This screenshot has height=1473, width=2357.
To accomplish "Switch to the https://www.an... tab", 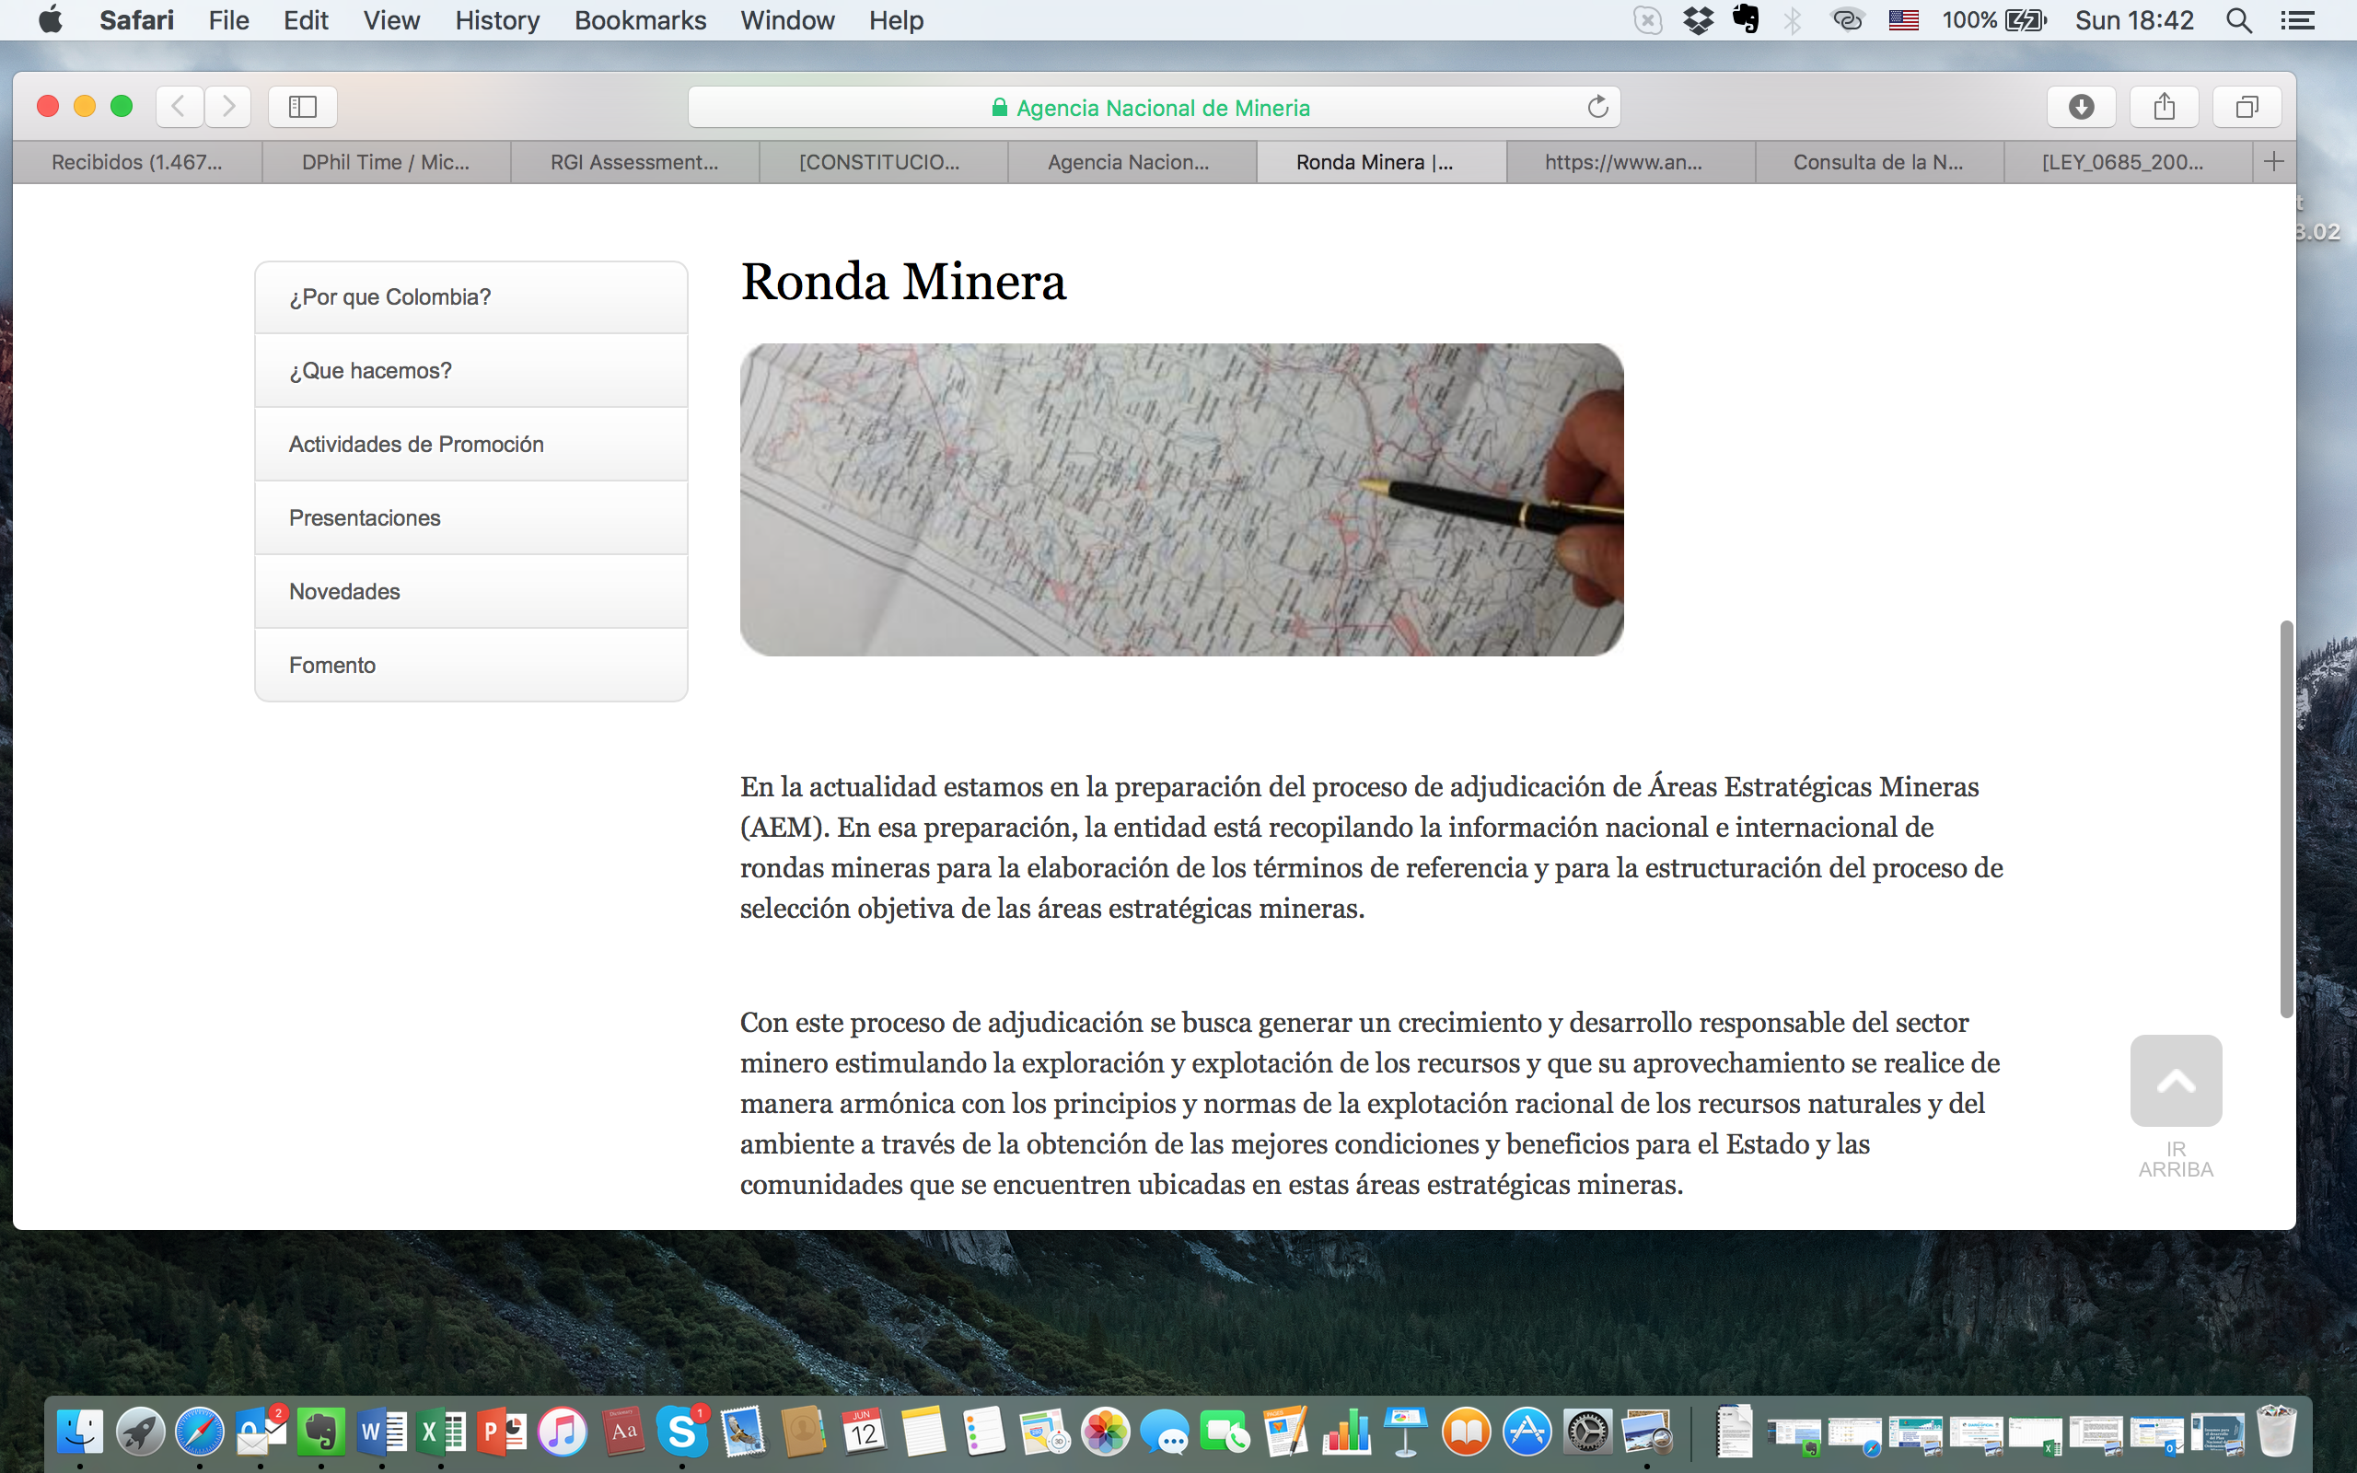I will [1631, 162].
